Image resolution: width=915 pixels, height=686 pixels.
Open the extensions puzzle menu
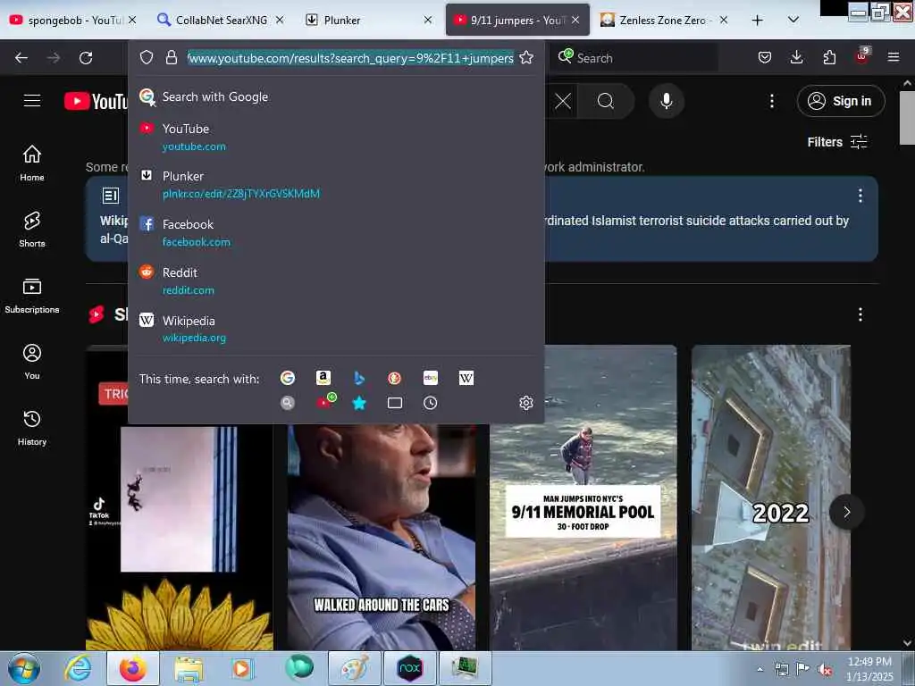[x=829, y=57]
